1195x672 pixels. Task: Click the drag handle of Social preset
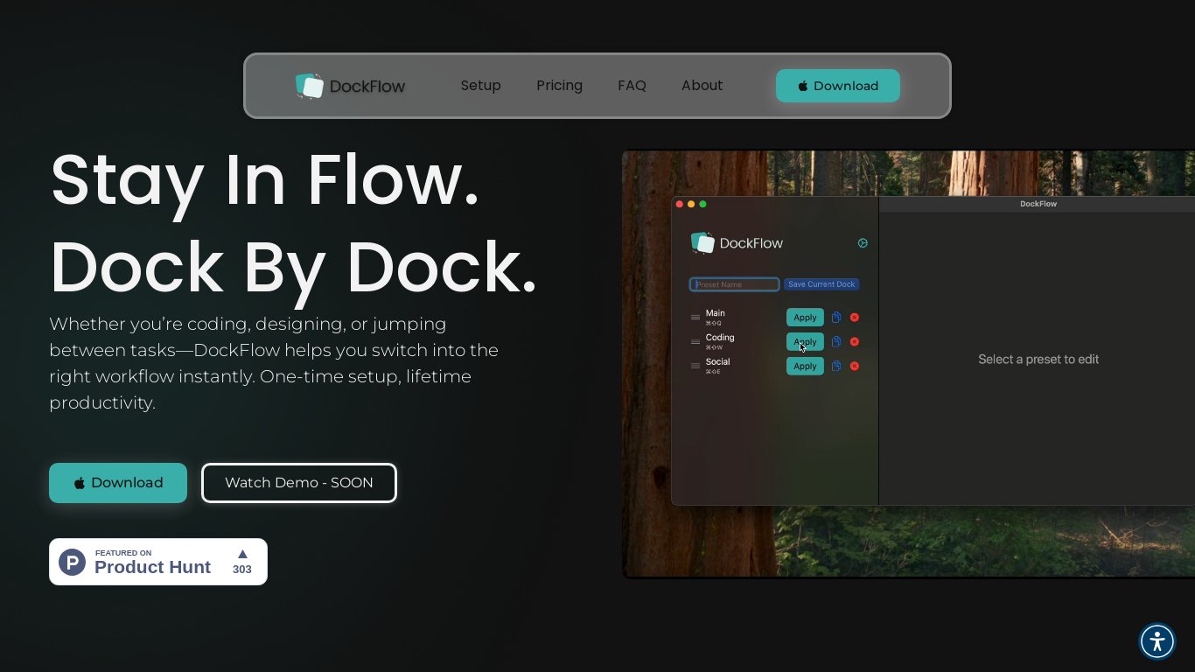point(695,367)
